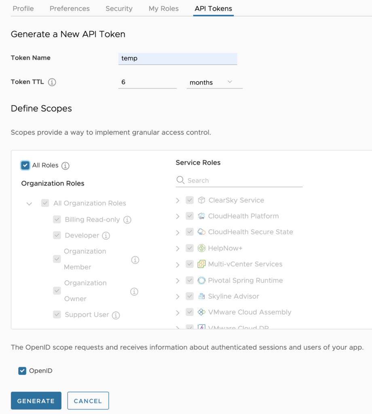The image size is (372, 414).
Task: Click the info icon next to All Roles
Action: (x=66, y=166)
